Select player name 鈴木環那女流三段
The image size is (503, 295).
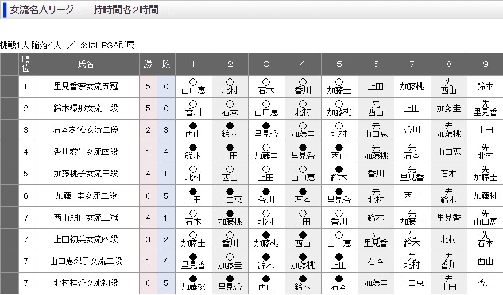click(x=86, y=108)
